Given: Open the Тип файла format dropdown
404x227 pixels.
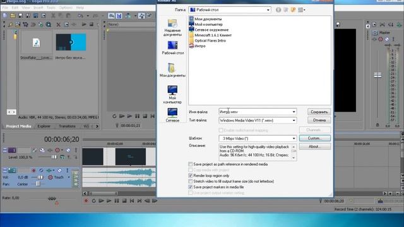Looking at the screenshot, I should tap(294, 120).
